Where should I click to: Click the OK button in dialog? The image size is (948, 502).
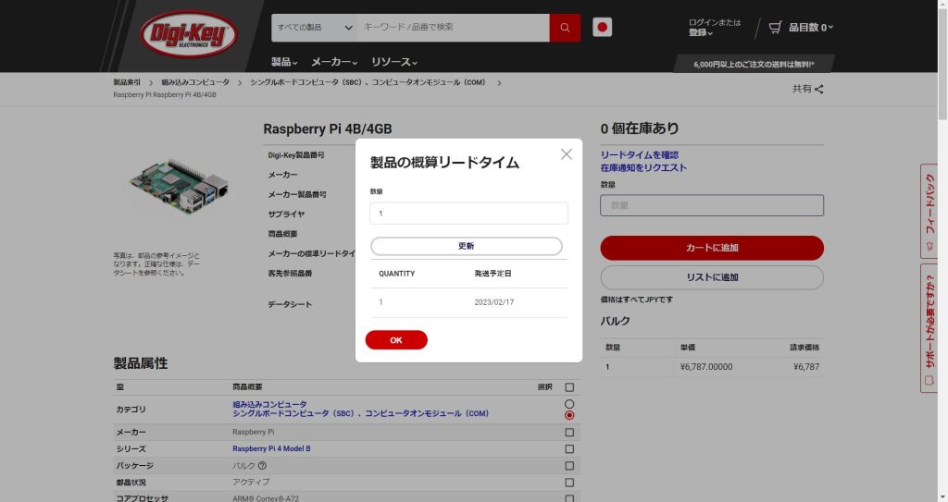pos(396,340)
